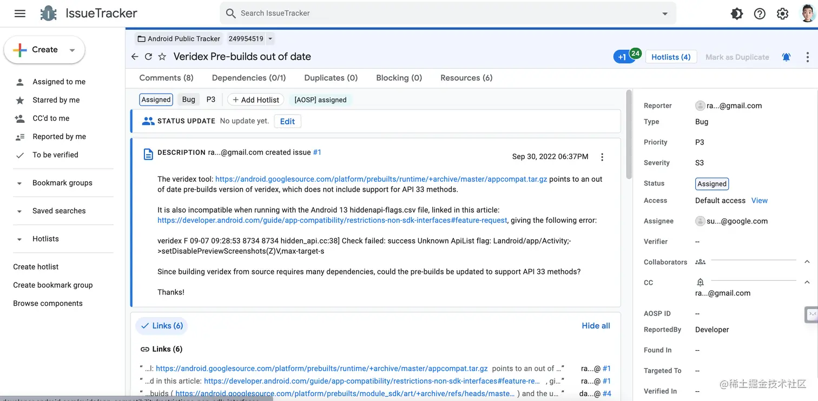Click Add Hotlist button
The width and height of the screenshot is (818, 401).
click(256, 100)
